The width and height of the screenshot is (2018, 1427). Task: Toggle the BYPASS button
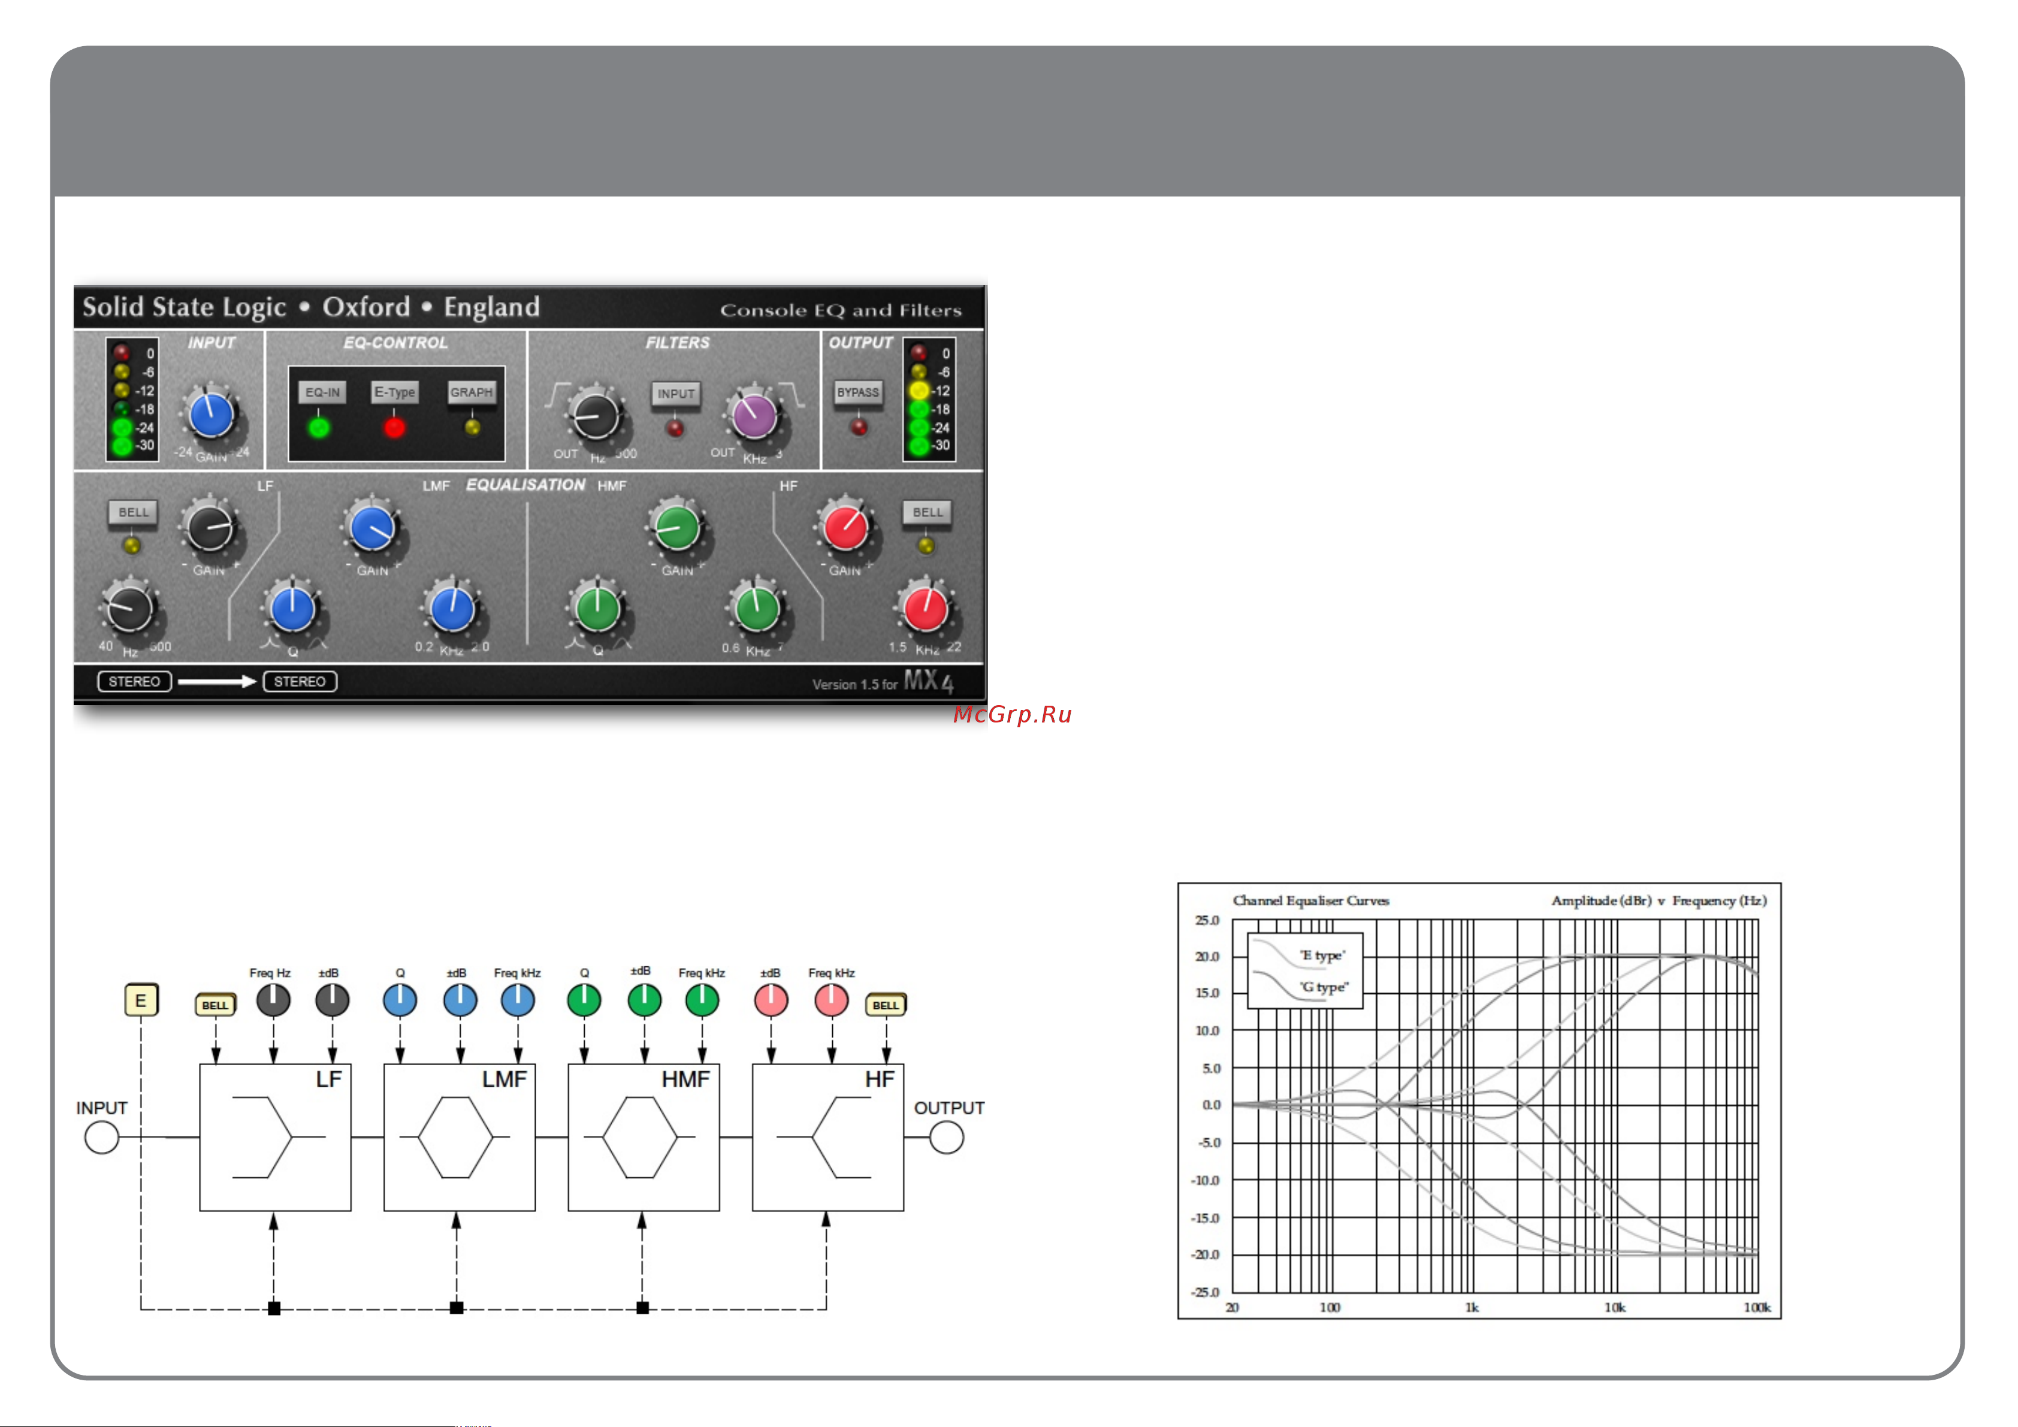coord(858,393)
